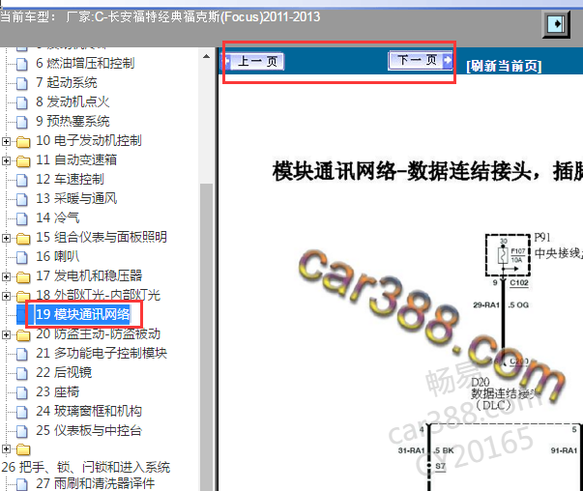
Task: Click the panel toggle arrow icon in the gray header
Action: pos(556,24)
